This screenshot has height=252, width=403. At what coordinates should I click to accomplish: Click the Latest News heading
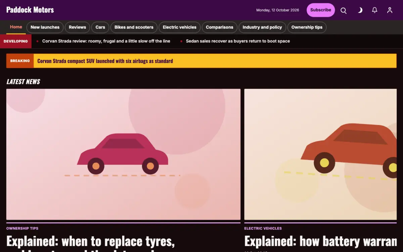tap(23, 82)
